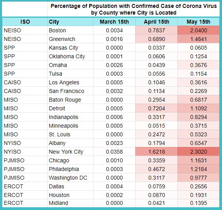Image resolution: width=222 pixels, height=210 pixels.
Task: Select the ISO column header cell
Action: click(25, 22)
